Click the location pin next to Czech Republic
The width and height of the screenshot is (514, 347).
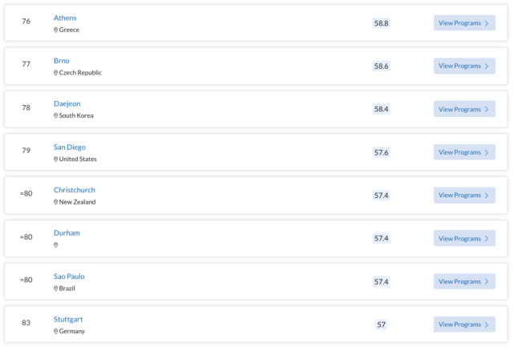pos(55,73)
